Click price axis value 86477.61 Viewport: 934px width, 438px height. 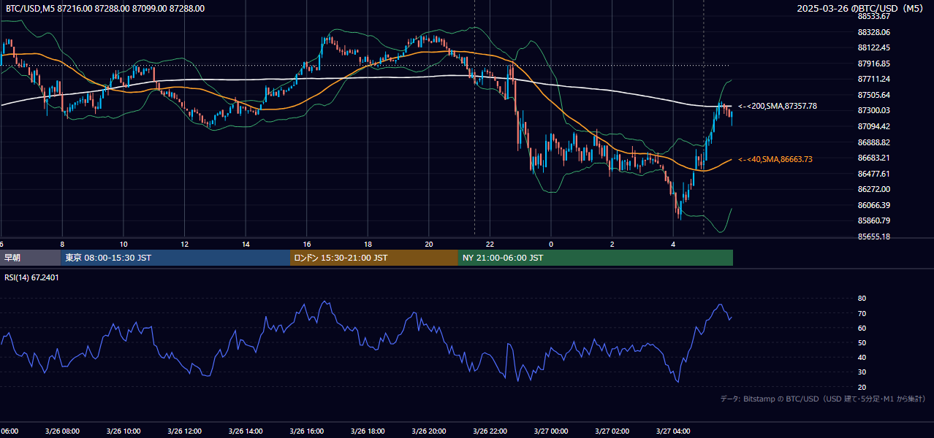coord(873,173)
